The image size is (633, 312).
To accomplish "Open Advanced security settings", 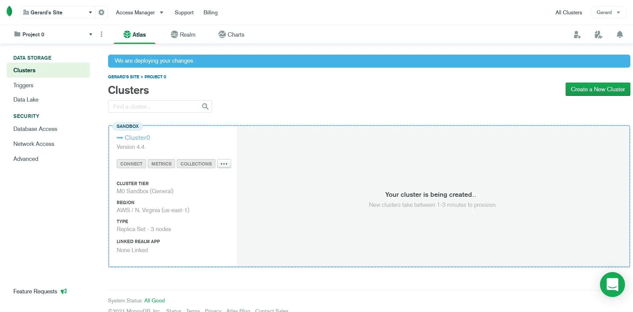I will [x=26, y=159].
